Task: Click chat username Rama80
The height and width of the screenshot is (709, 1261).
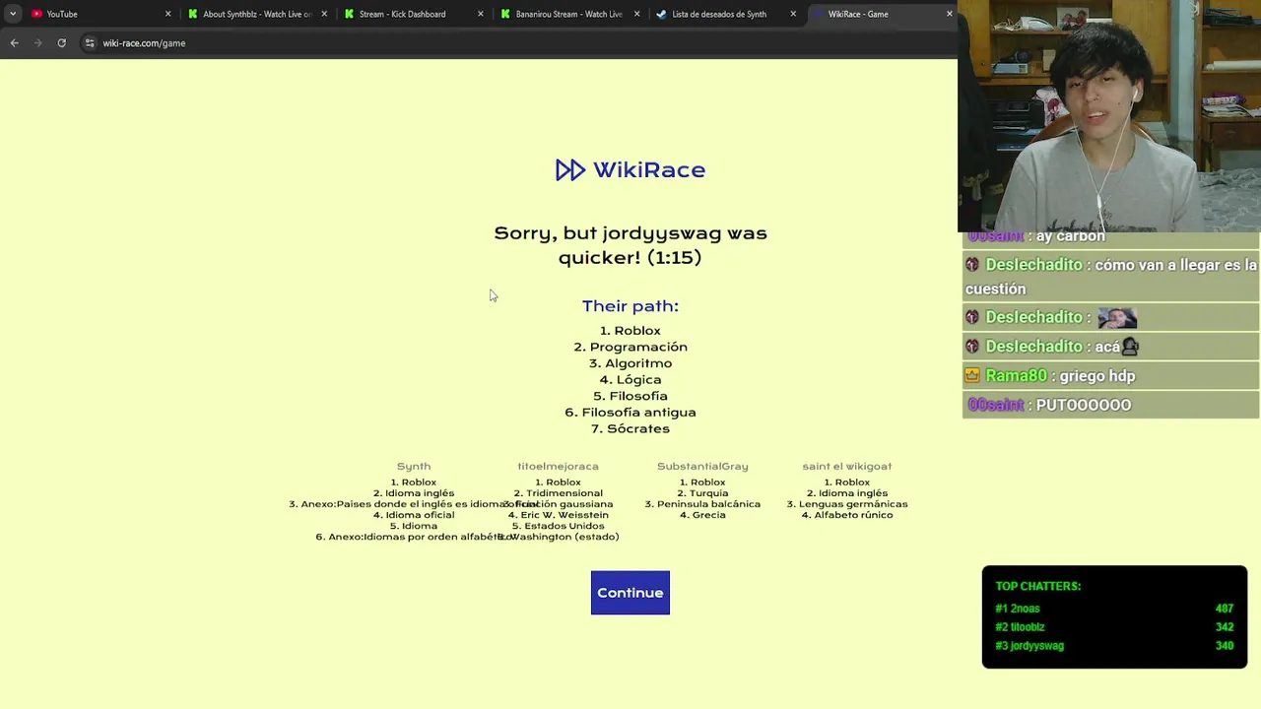Action: tap(1016, 376)
